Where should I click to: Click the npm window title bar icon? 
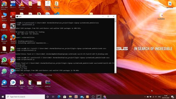[17, 16]
